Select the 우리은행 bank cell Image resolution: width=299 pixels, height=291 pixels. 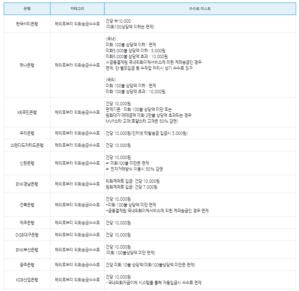[x=27, y=133]
